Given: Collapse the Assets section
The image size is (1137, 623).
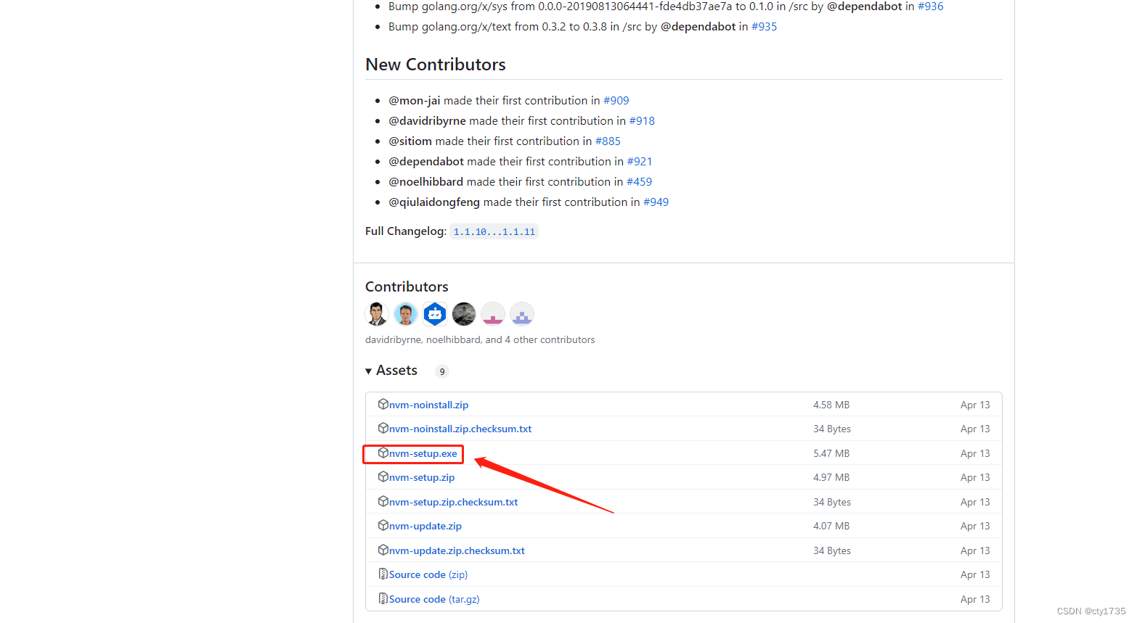Looking at the screenshot, I should (x=391, y=371).
